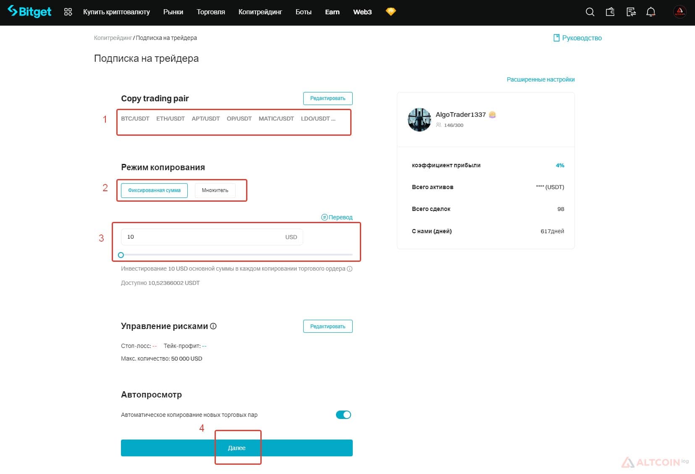Open Руководство link

582,38
